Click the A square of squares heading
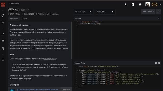This screenshot has width=163, height=91. (20, 25)
